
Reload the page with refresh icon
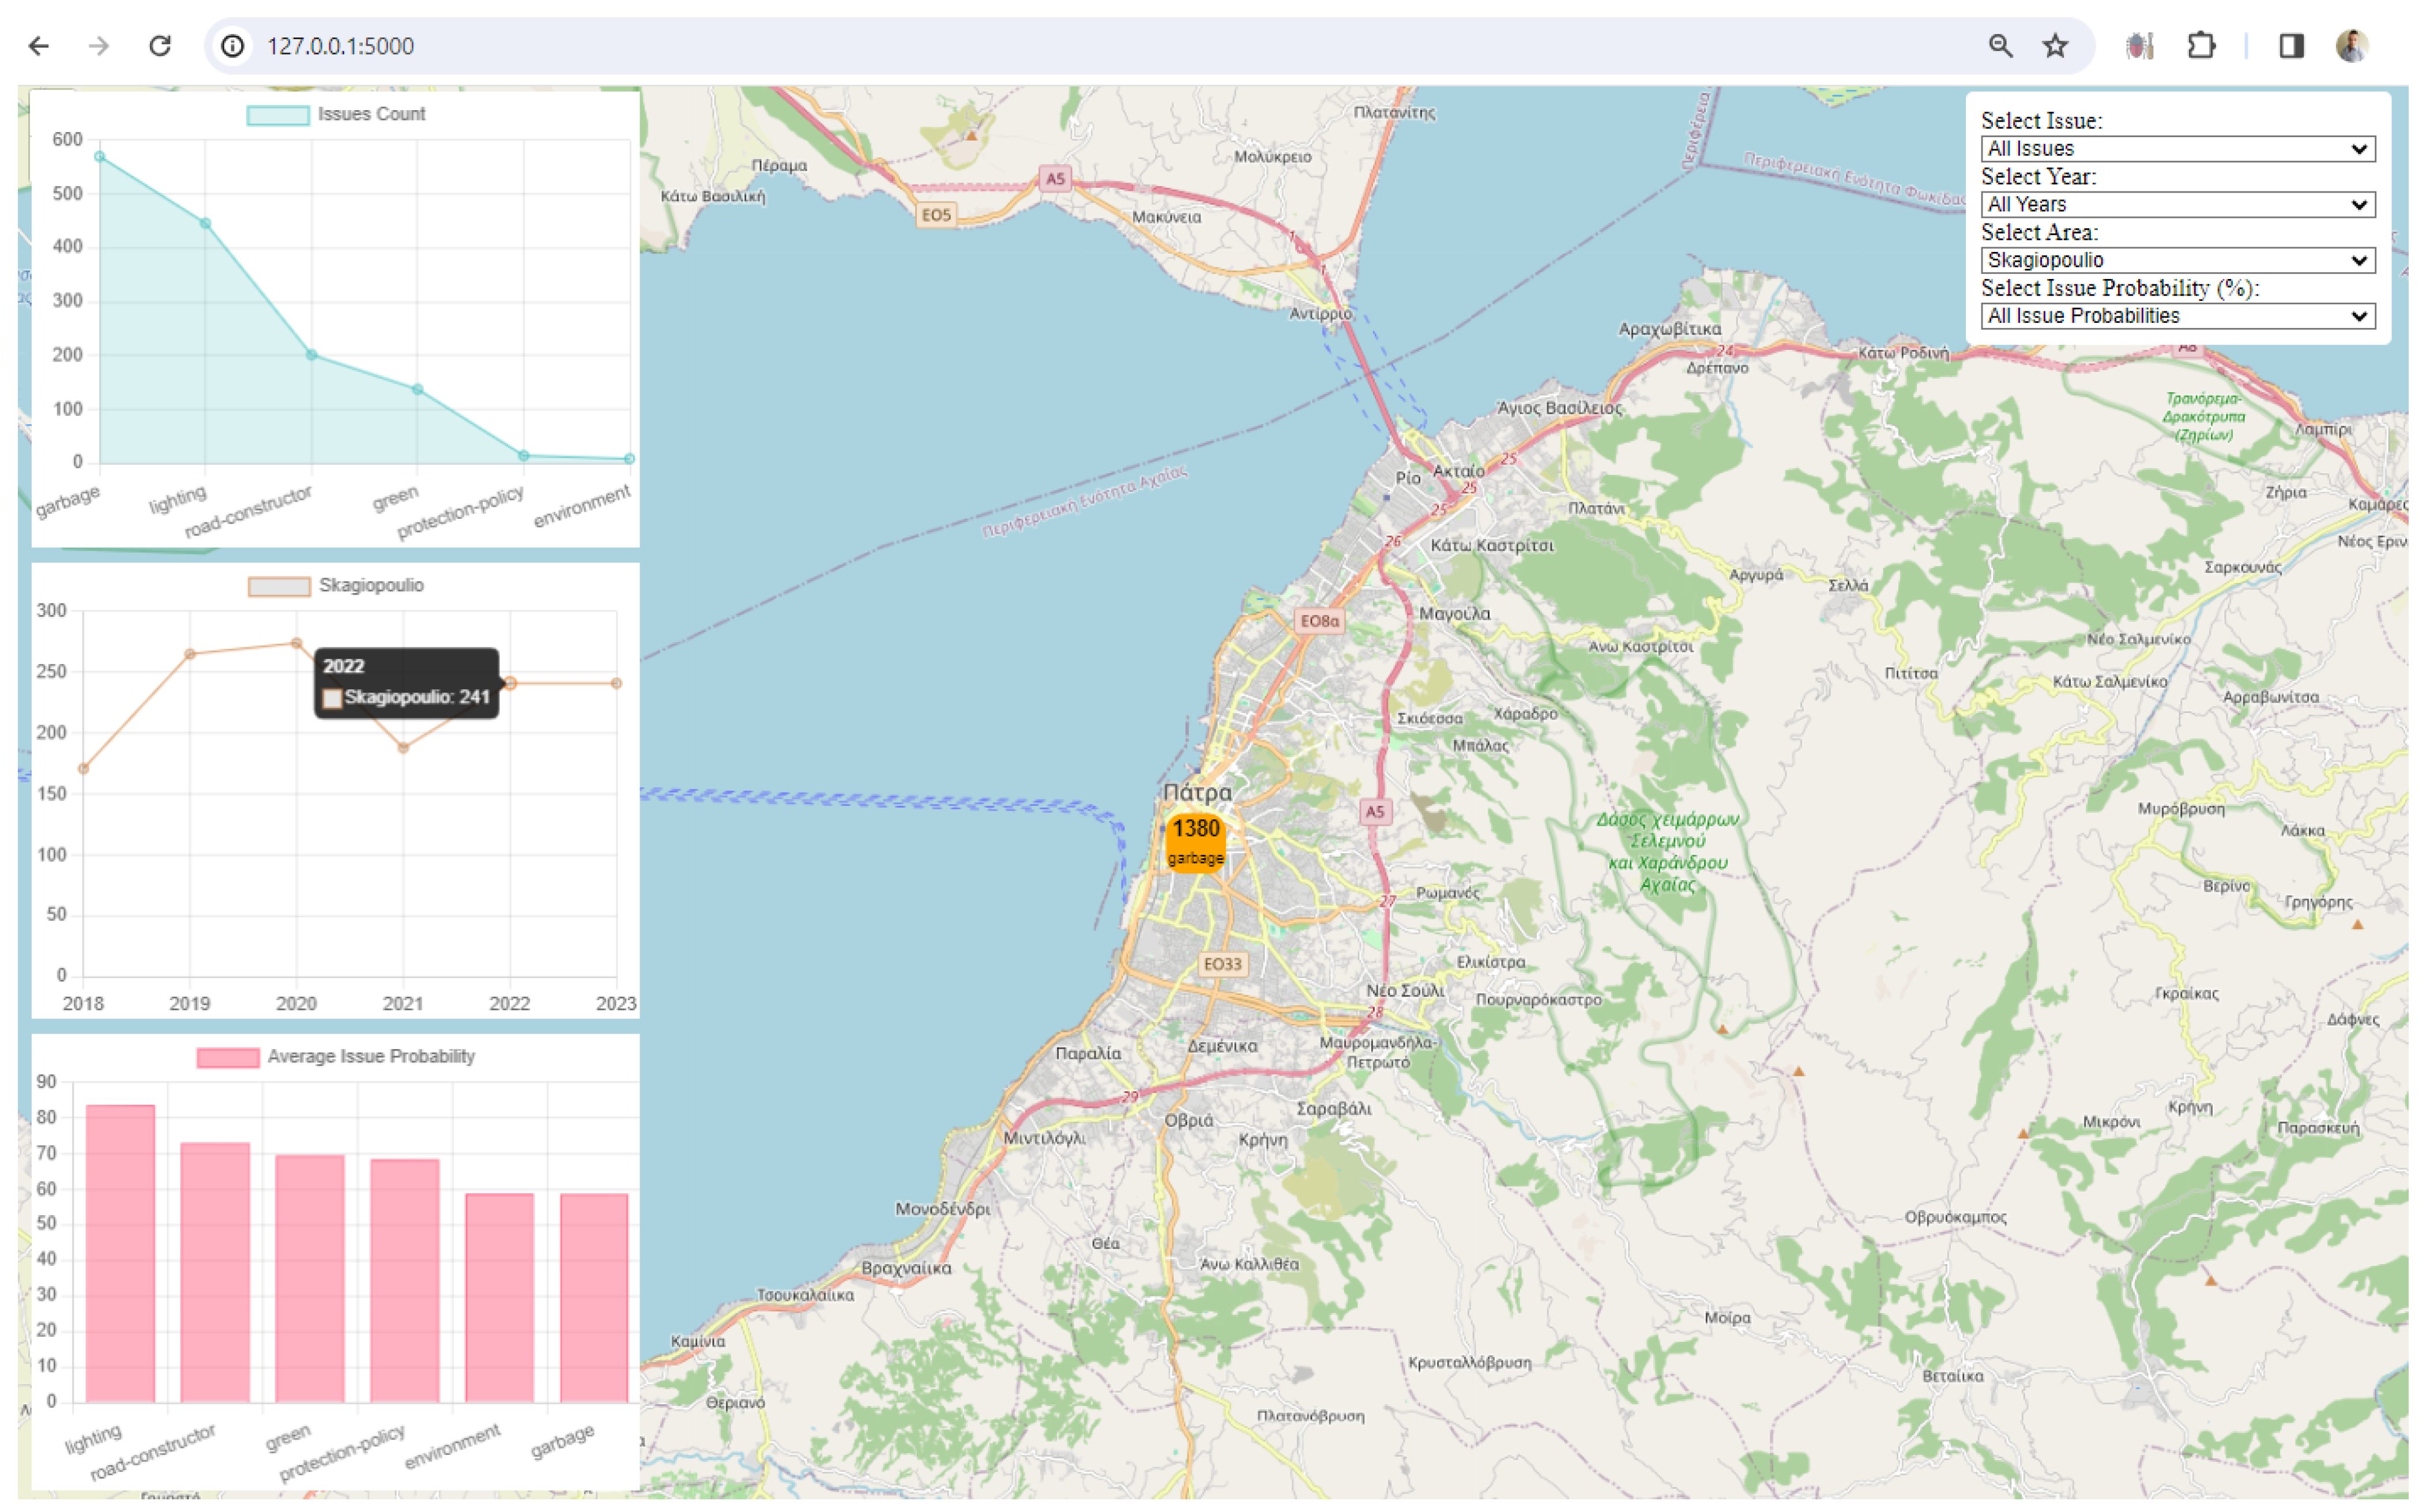point(160,46)
